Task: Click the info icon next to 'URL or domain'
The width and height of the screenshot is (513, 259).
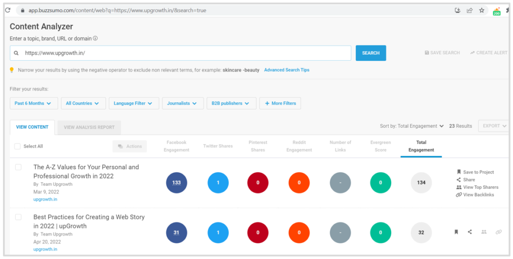Action: [x=95, y=38]
